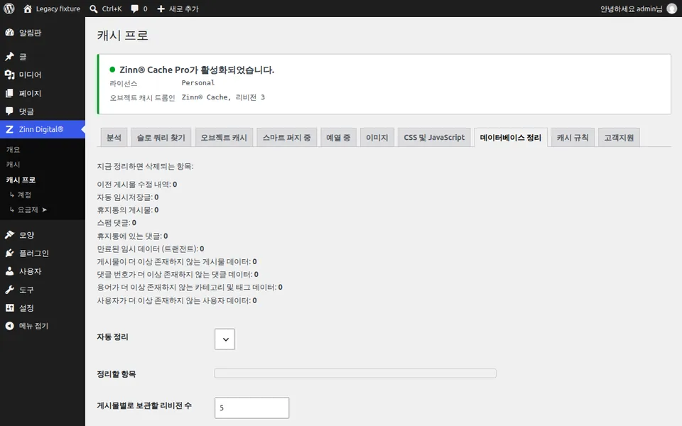
Task: Switch to 슬로 쿼리 찾기 tab
Action: click(x=161, y=137)
